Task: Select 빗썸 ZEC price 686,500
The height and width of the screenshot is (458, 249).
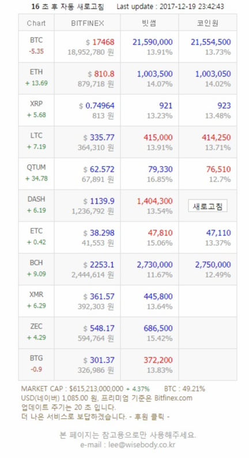Action: (158, 328)
